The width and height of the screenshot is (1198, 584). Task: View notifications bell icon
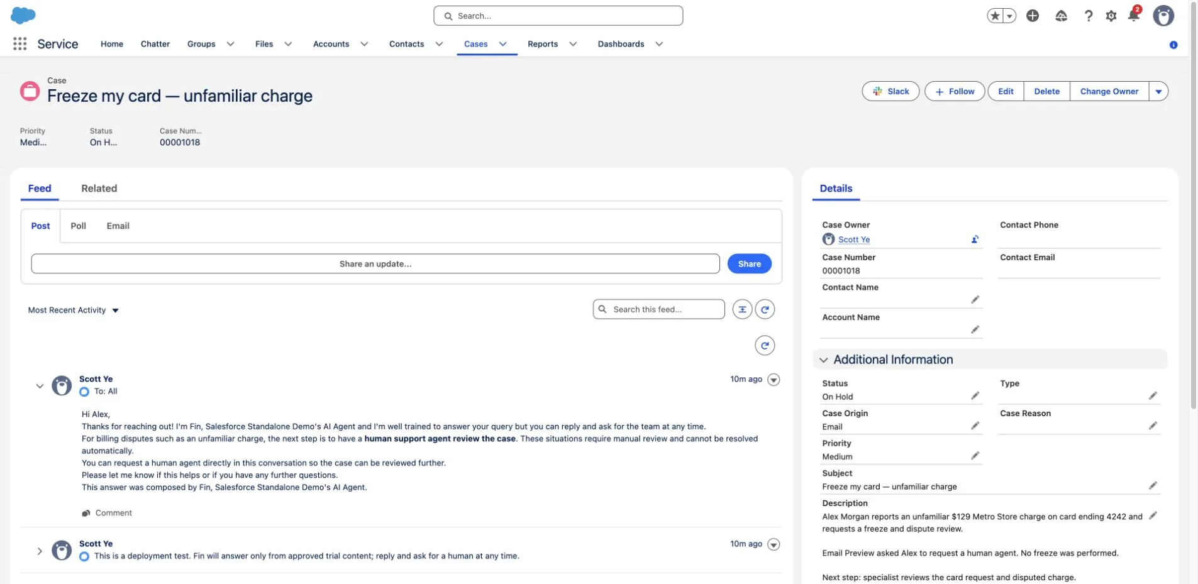point(1134,16)
